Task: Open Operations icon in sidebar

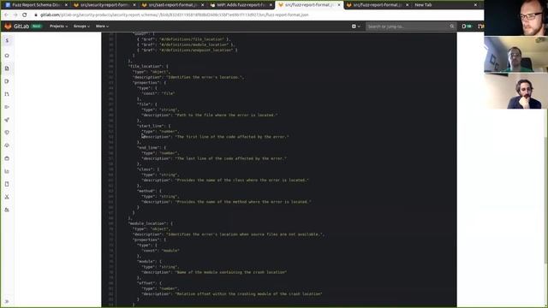Action: click(x=7, y=145)
